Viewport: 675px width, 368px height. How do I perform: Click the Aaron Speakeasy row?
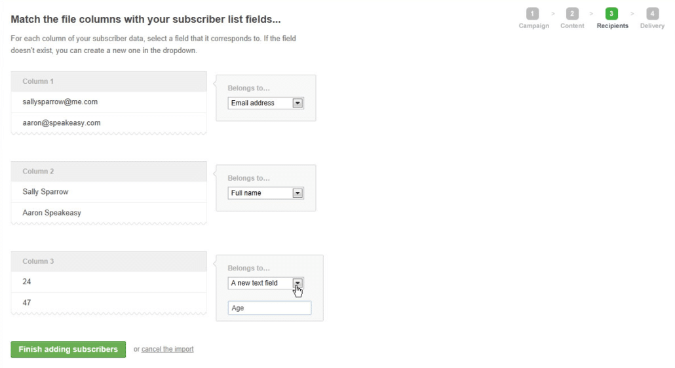pos(109,213)
